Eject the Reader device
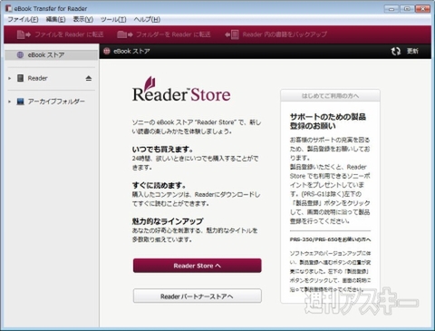The image size is (435, 331). [x=89, y=78]
